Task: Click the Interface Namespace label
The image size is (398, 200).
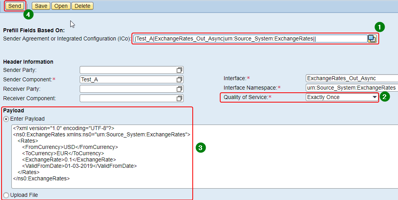Action: tap(252, 88)
